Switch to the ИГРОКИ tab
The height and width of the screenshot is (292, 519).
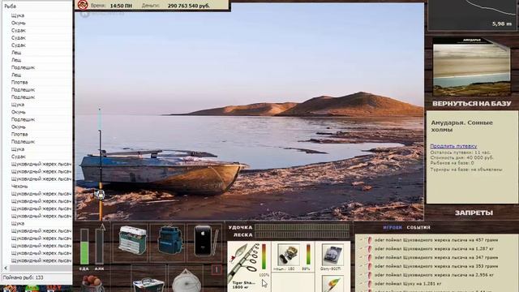[x=392, y=227]
